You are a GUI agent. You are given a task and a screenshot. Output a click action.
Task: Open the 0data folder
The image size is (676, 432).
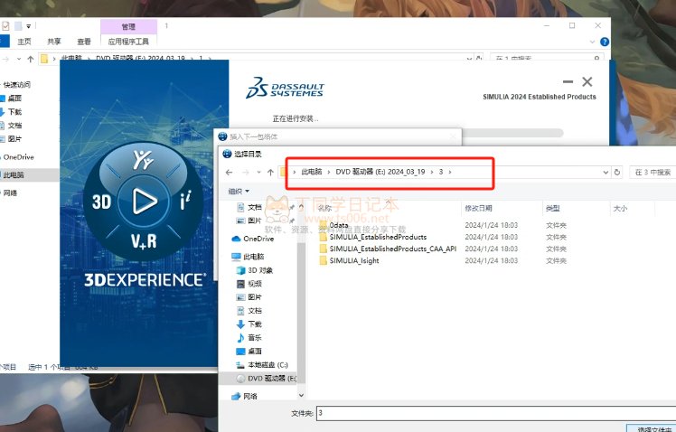point(339,225)
